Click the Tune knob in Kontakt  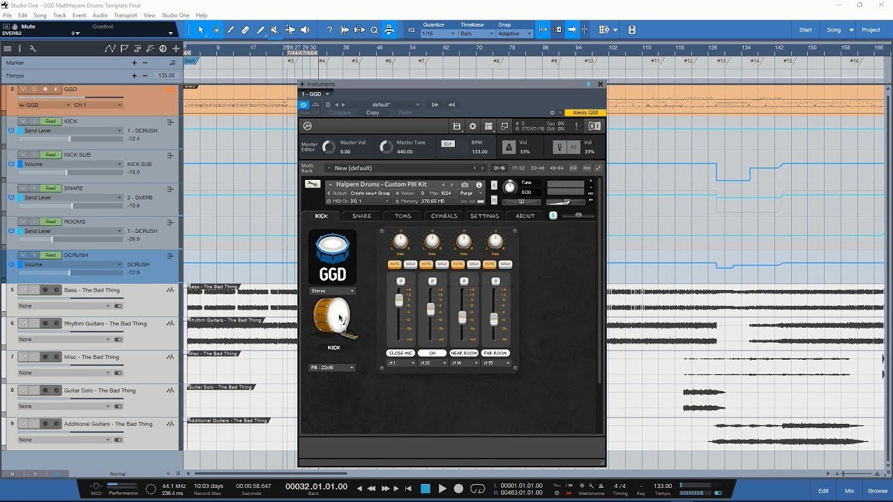510,187
